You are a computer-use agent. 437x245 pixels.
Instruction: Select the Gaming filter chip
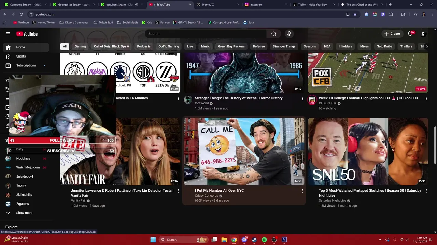[80, 46]
